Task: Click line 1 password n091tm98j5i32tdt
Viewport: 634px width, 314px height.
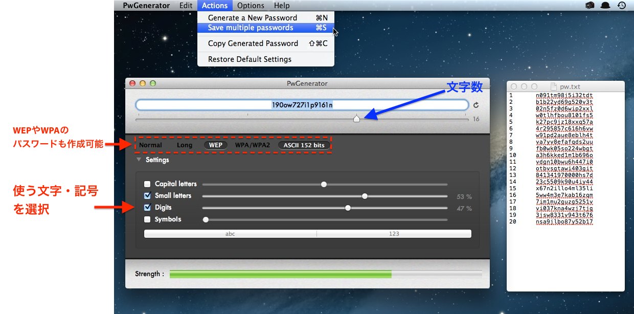Action: click(564, 96)
